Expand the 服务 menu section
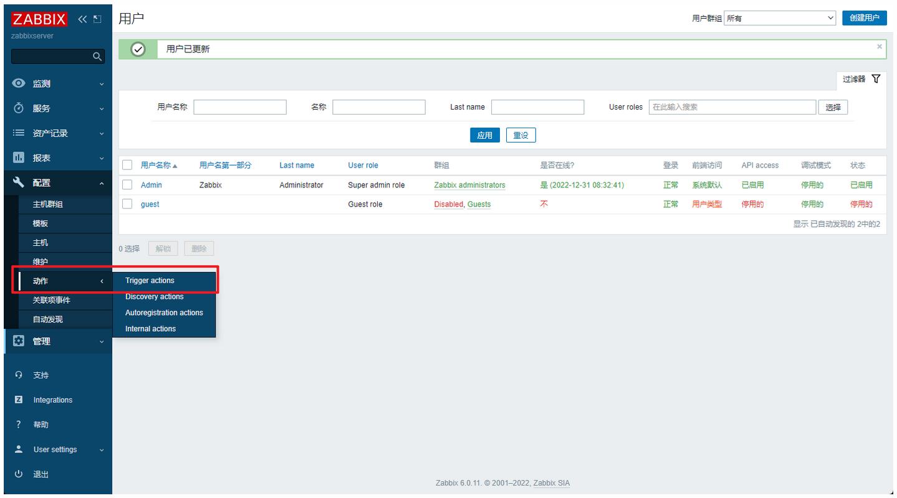Image resolution: width=897 pixels, height=498 pixels. coord(102,109)
